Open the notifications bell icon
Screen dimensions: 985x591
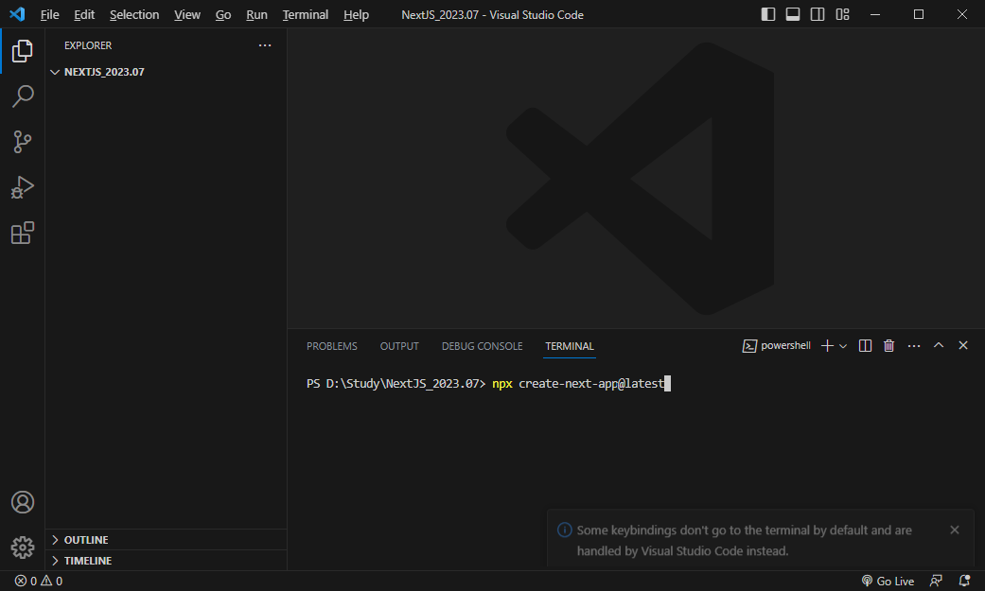pyautogui.click(x=964, y=581)
